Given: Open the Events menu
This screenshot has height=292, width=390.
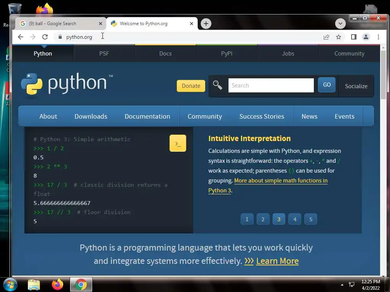Looking at the screenshot, I should pos(344,116).
